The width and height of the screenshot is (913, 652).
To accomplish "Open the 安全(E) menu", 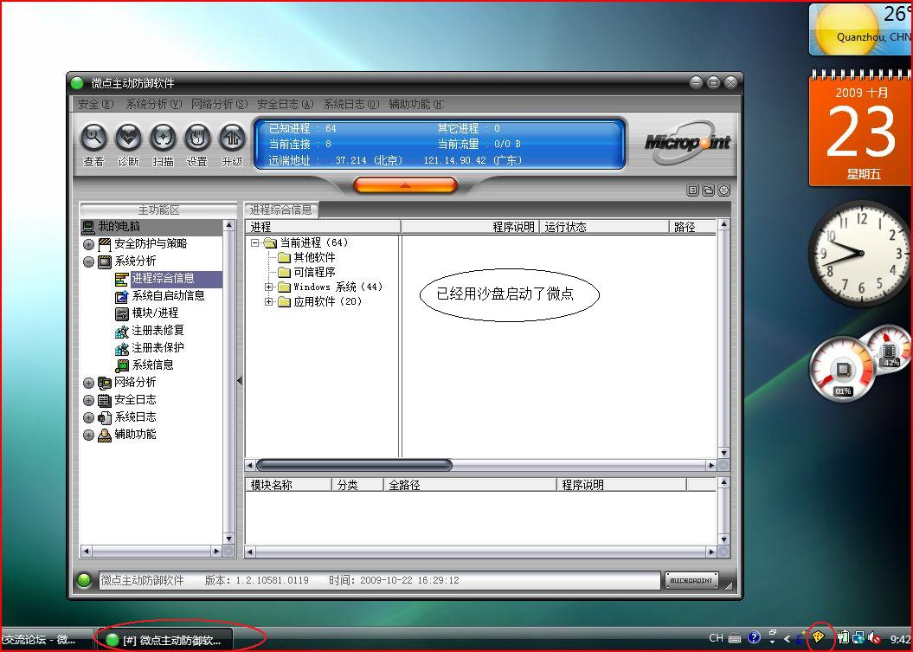I will click(96, 104).
